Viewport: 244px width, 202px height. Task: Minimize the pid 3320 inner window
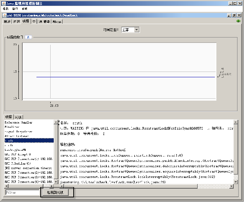coord(229,15)
